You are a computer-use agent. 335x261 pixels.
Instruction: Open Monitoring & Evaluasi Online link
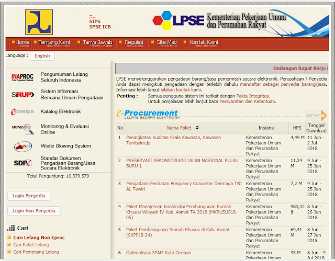click(64, 129)
